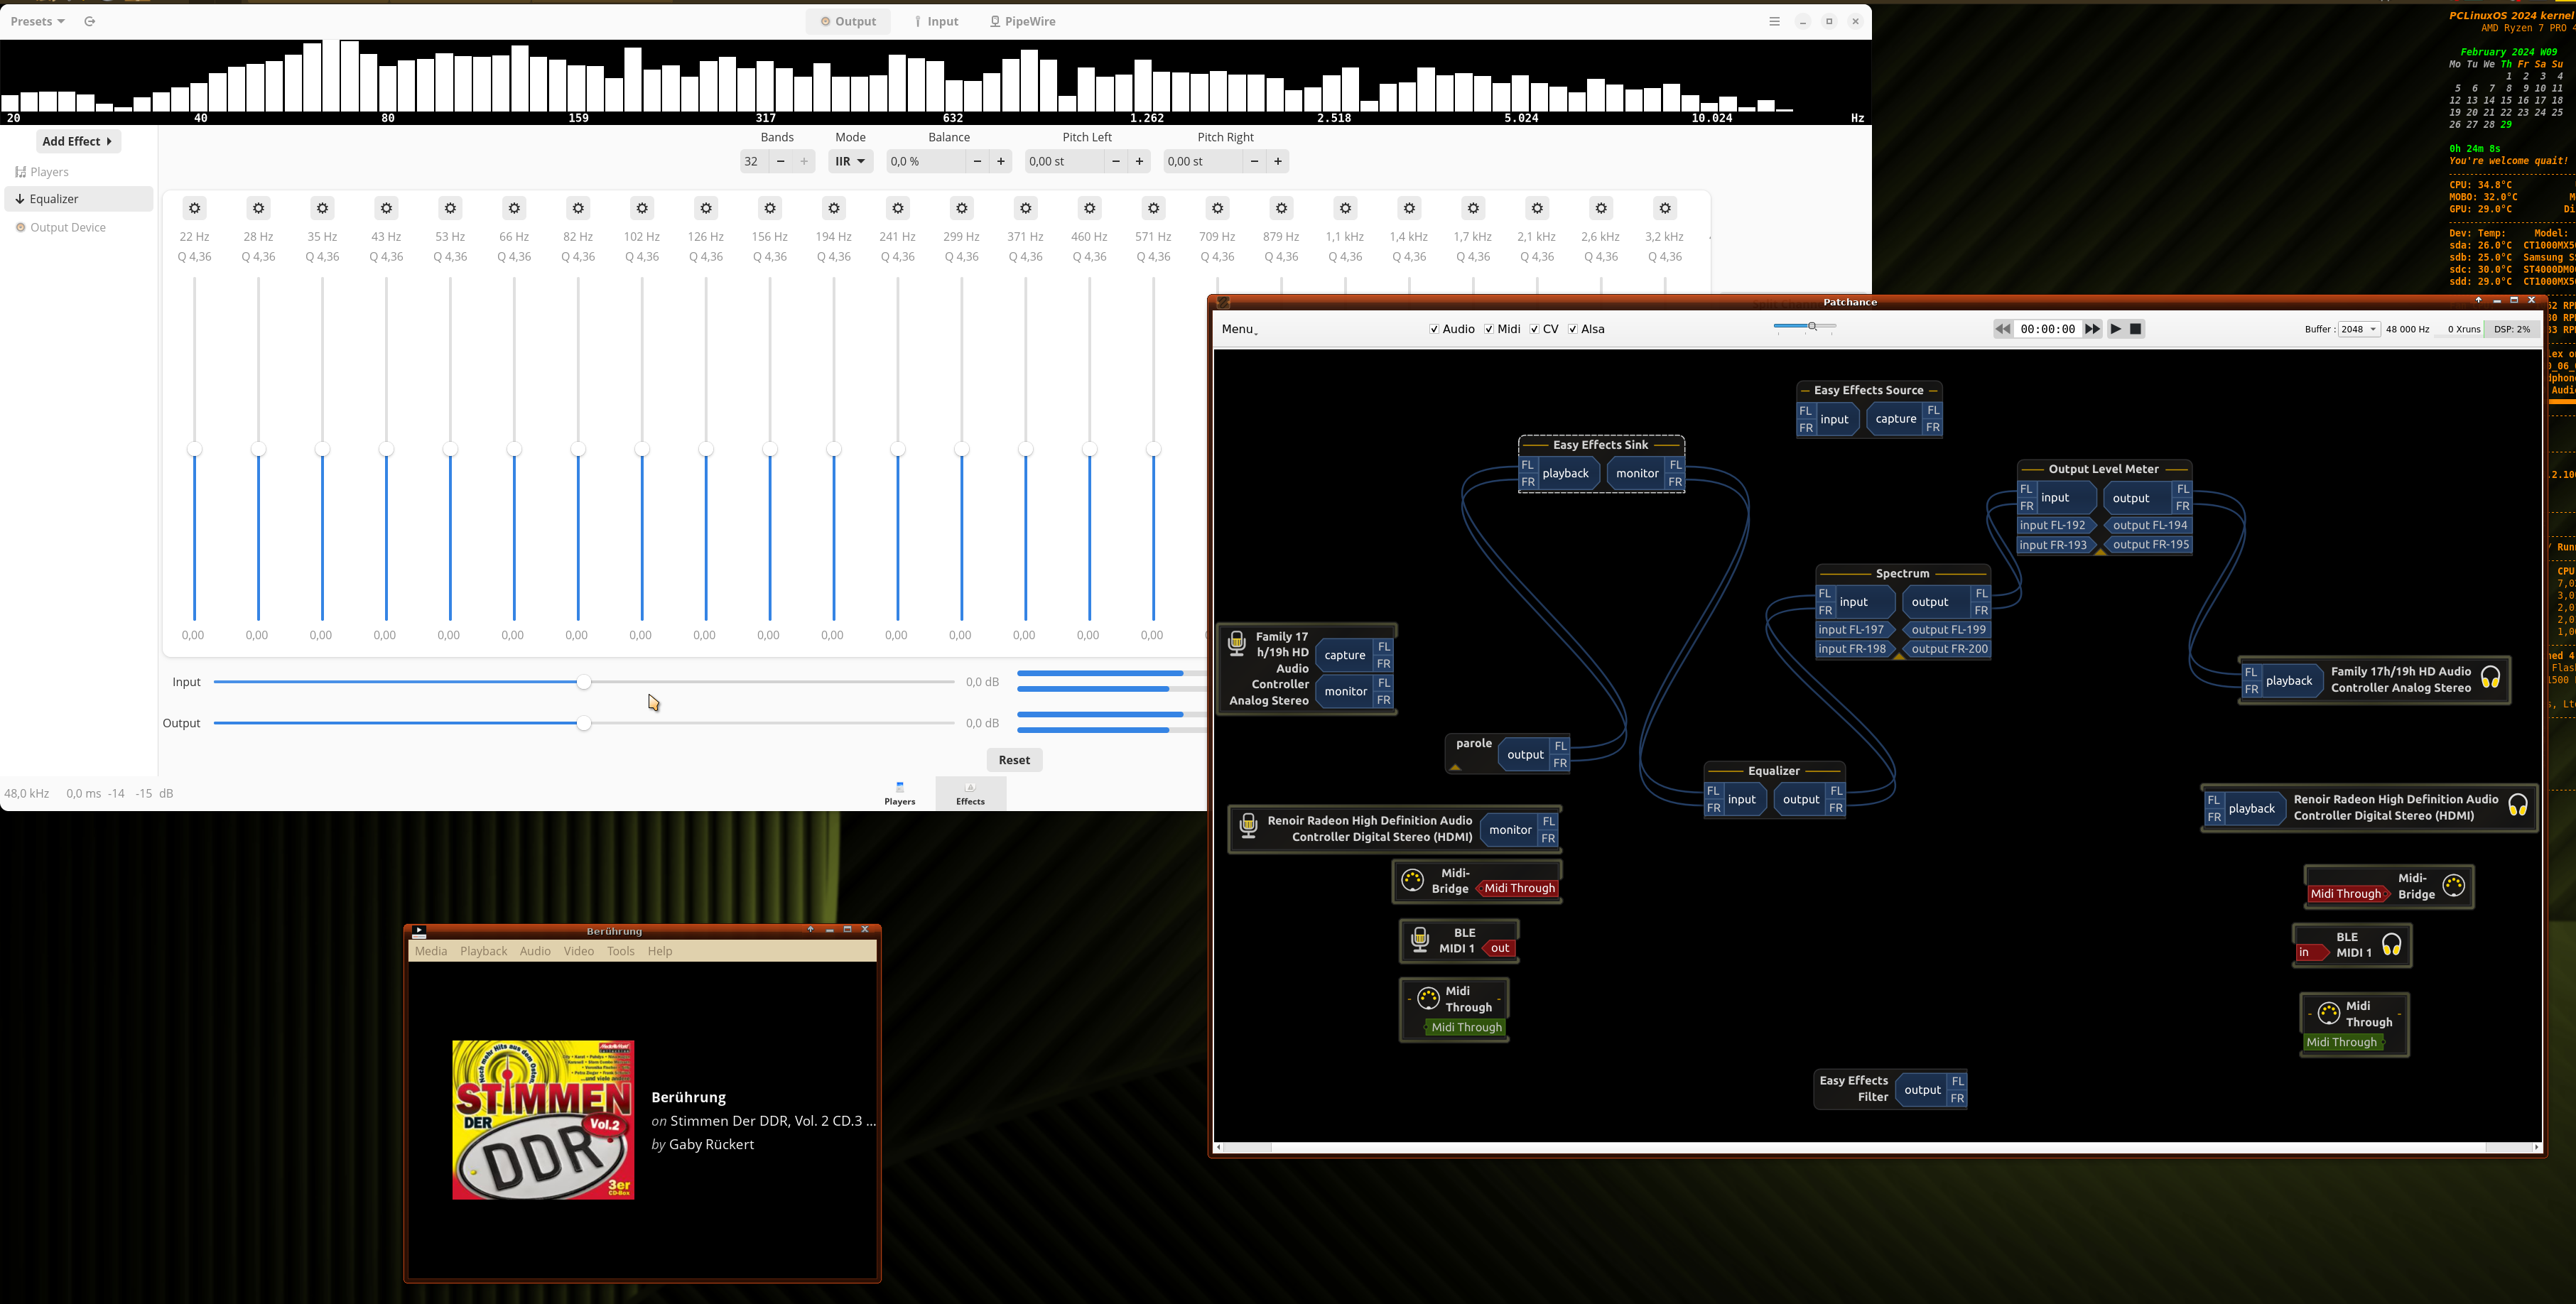The width and height of the screenshot is (2576, 1304).
Task: Switch to the PipeWire tab
Action: click(1022, 21)
